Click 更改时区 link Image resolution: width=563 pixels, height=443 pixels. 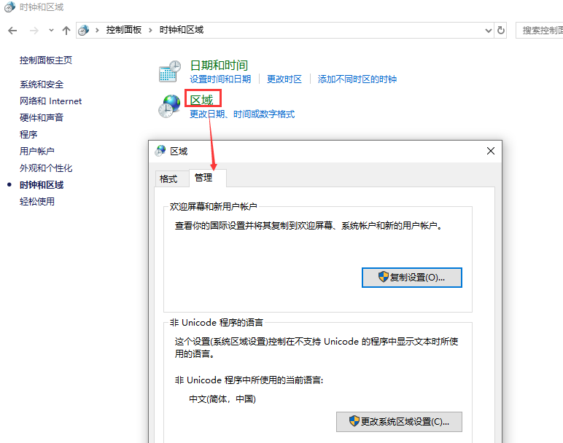284,79
